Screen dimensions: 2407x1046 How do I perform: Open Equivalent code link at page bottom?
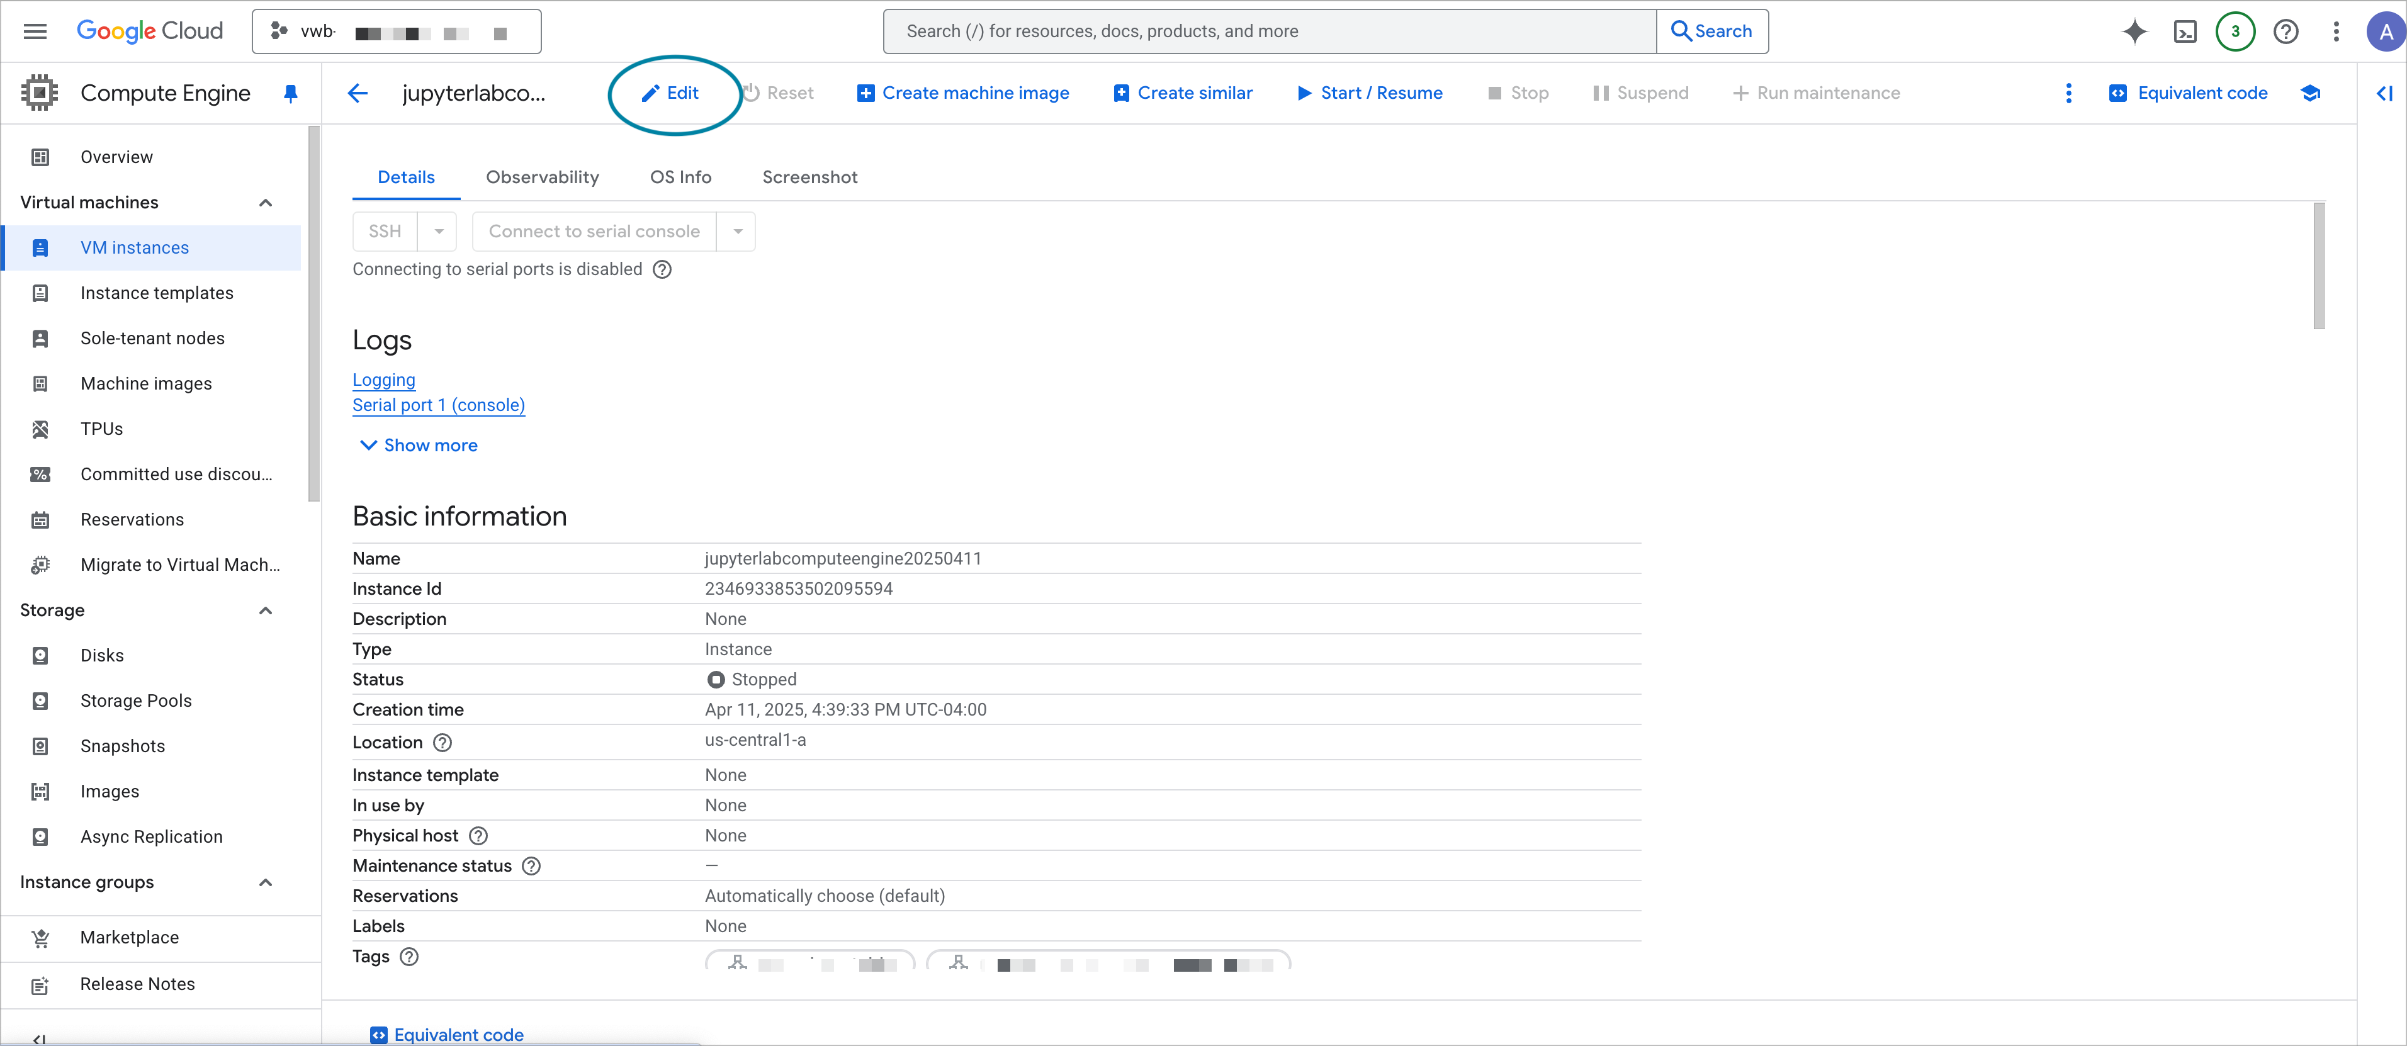(447, 1035)
